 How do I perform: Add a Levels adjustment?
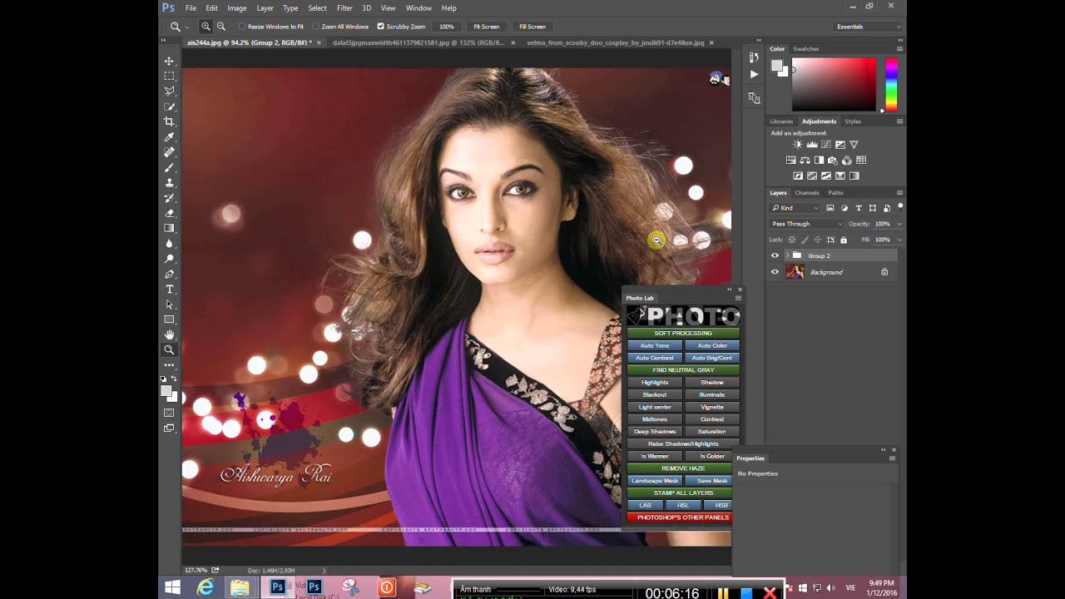[x=812, y=145]
